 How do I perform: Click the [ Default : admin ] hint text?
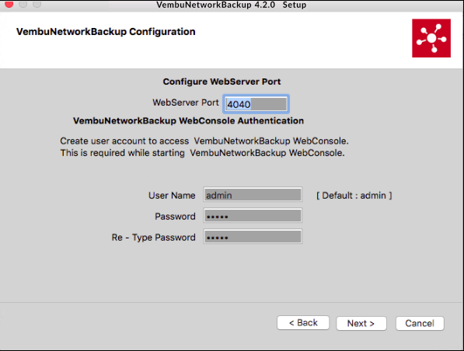click(x=354, y=196)
